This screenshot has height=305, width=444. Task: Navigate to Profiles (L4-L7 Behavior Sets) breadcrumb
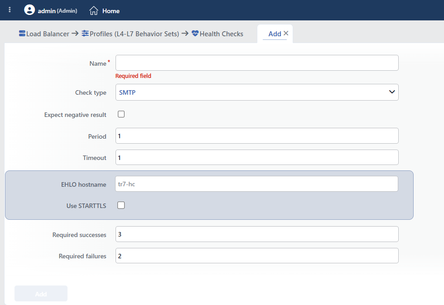pyautogui.click(x=134, y=34)
